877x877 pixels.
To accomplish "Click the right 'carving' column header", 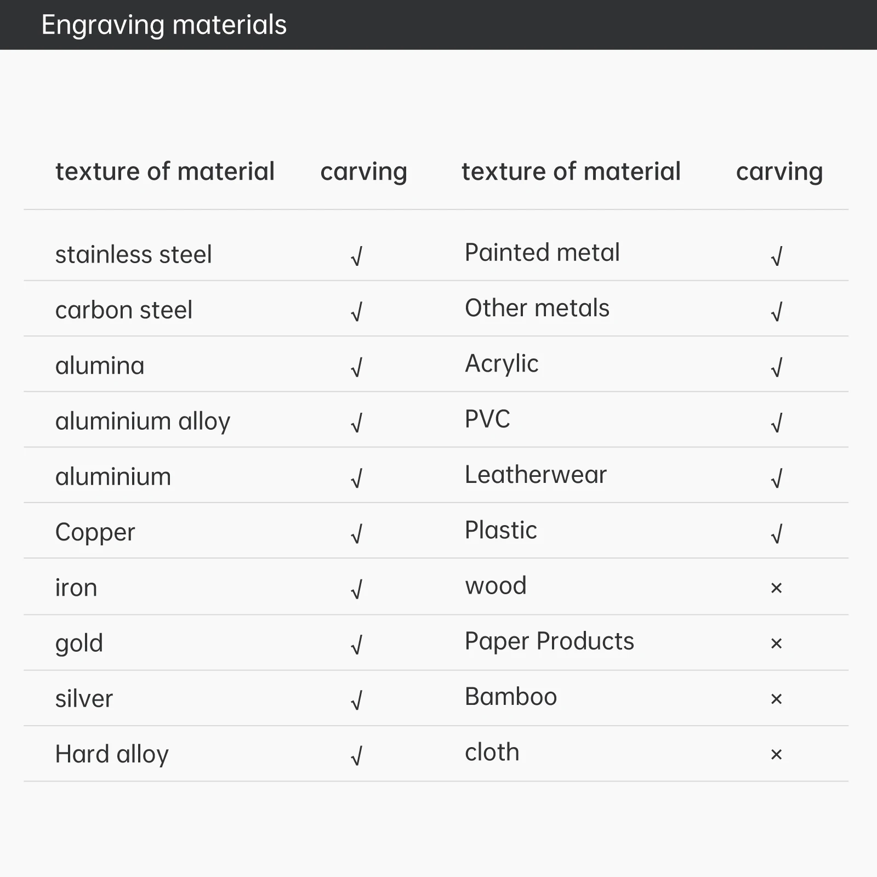I will click(x=779, y=172).
